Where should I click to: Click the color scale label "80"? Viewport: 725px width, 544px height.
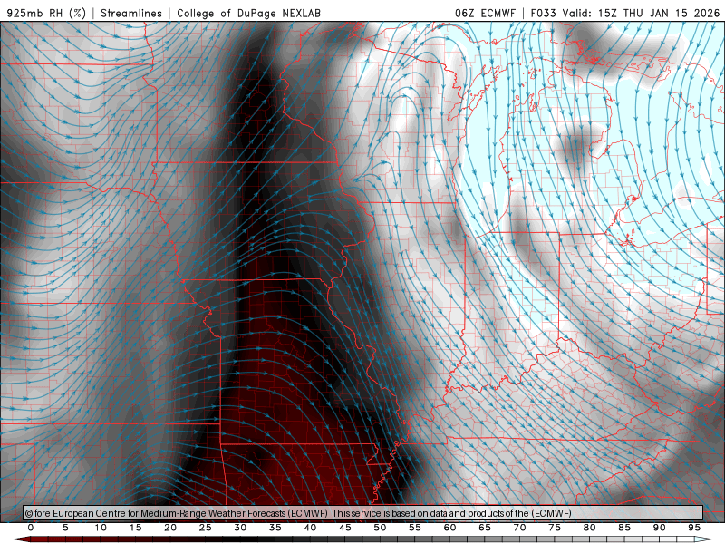pyautogui.click(x=590, y=528)
